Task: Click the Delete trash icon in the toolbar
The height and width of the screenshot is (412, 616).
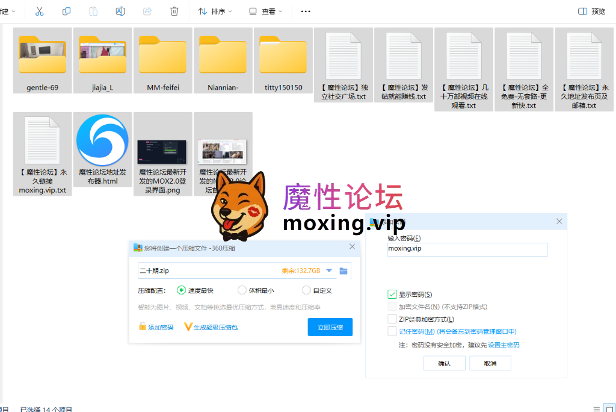Action: click(174, 11)
